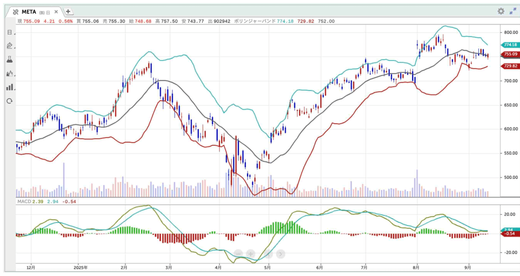Zoom out using the minus control
The image size is (520, 276).
[237, 254]
